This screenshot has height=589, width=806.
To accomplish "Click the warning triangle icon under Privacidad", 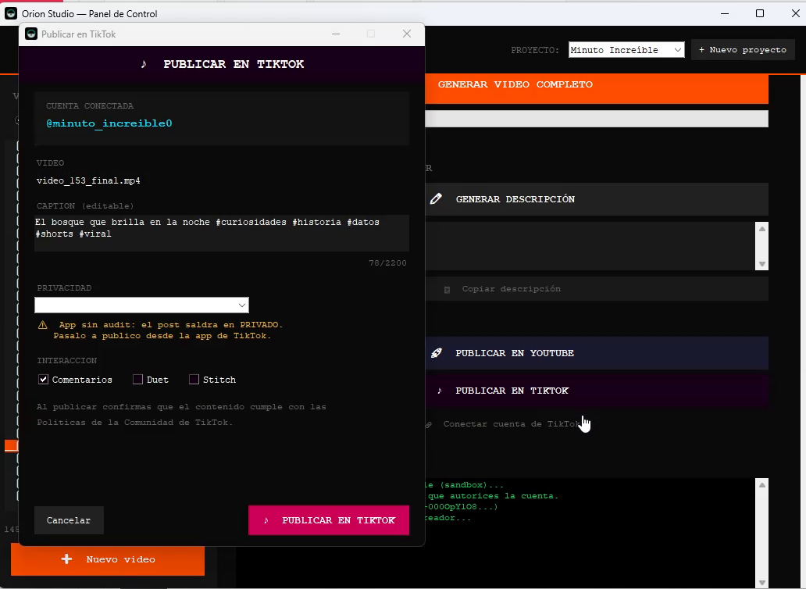I will (43, 325).
